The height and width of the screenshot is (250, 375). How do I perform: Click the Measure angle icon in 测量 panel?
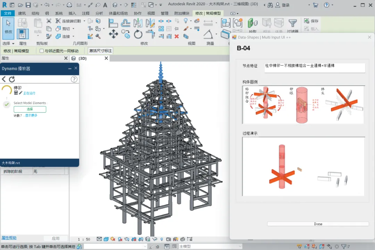(x=208, y=34)
